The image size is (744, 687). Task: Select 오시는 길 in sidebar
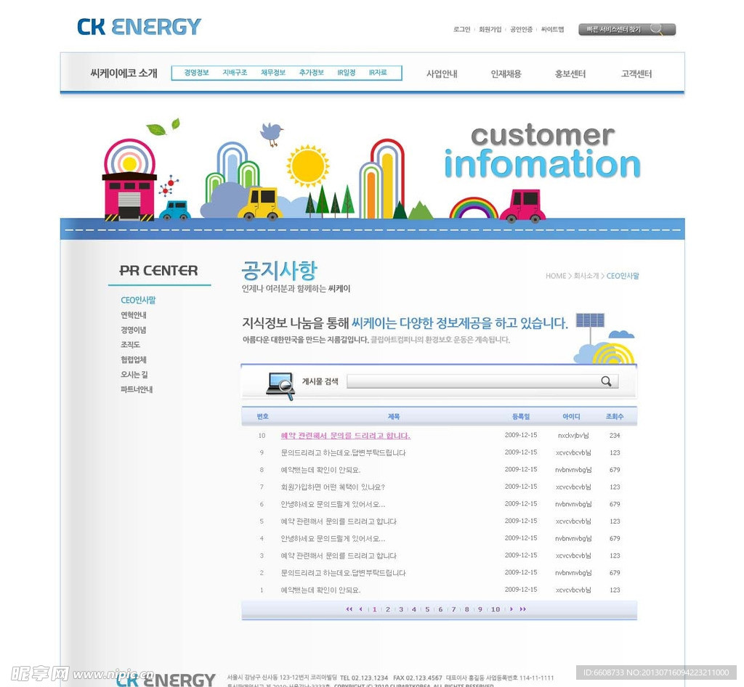pyautogui.click(x=134, y=375)
